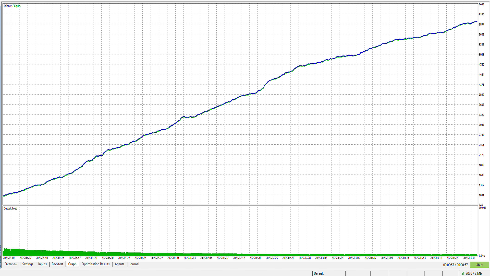Image resolution: width=490 pixels, height=276 pixels.
Task: Select the Backtest tab
Action: click(x=57, y=264)
